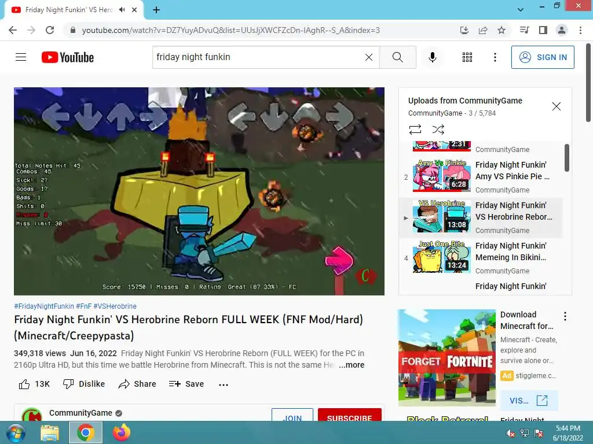Image resolution: width=593 pixels, height=444 pixels.
Task: Open Chrome tab search chevron
Action: (521, 10)
